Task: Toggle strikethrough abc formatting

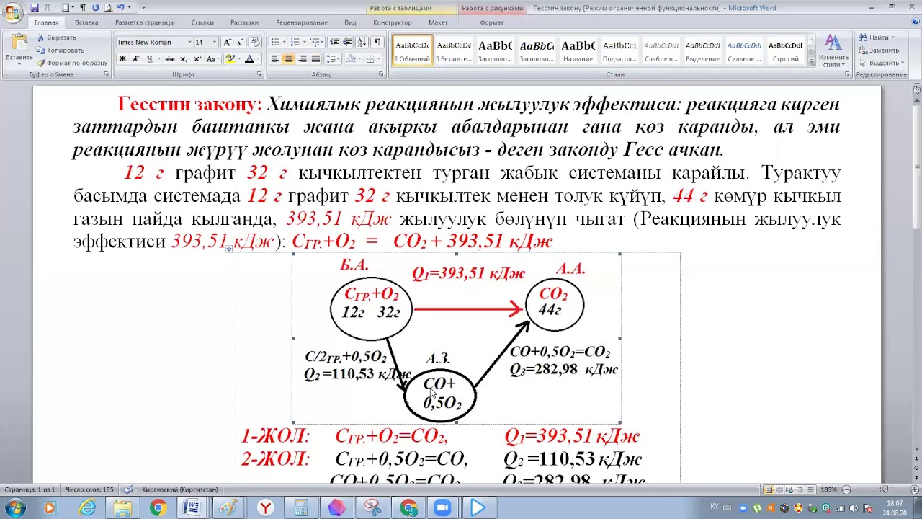Action: click(x=170, y=59)
